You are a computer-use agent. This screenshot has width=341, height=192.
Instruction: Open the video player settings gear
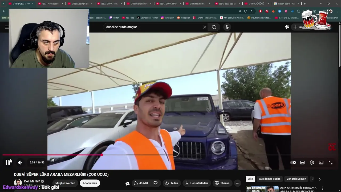click(312, 162)
